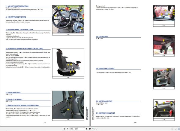This screenshot has height=131, width=180.
Task: Click the '(behind driver seat)' note
Action: (x=102, y=103)
